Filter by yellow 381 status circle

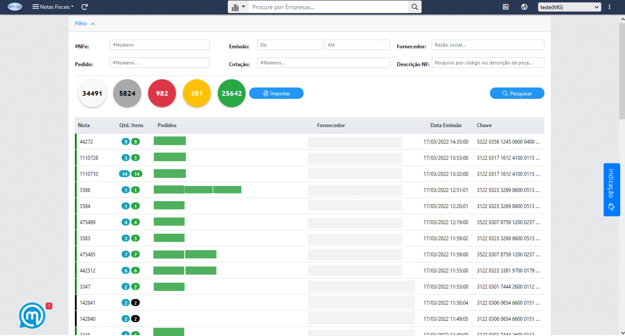(197, 93)
